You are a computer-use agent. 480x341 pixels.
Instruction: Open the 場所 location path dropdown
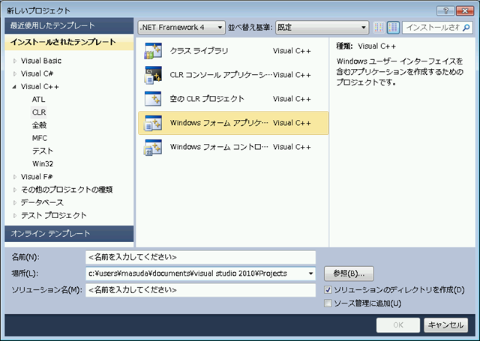coord(310,274)
